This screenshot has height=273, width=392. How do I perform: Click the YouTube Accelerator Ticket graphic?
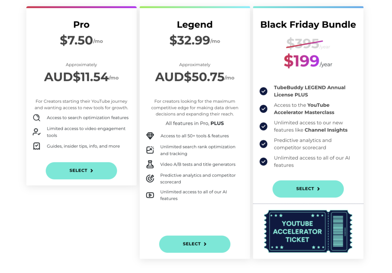point(308,231)
